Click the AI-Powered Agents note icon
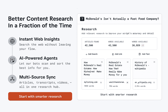This screenshot has height=112, width=168. click(12, 60)
